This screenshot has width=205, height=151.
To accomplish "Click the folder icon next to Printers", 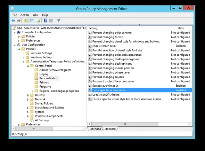I will (x=36, y=83).
